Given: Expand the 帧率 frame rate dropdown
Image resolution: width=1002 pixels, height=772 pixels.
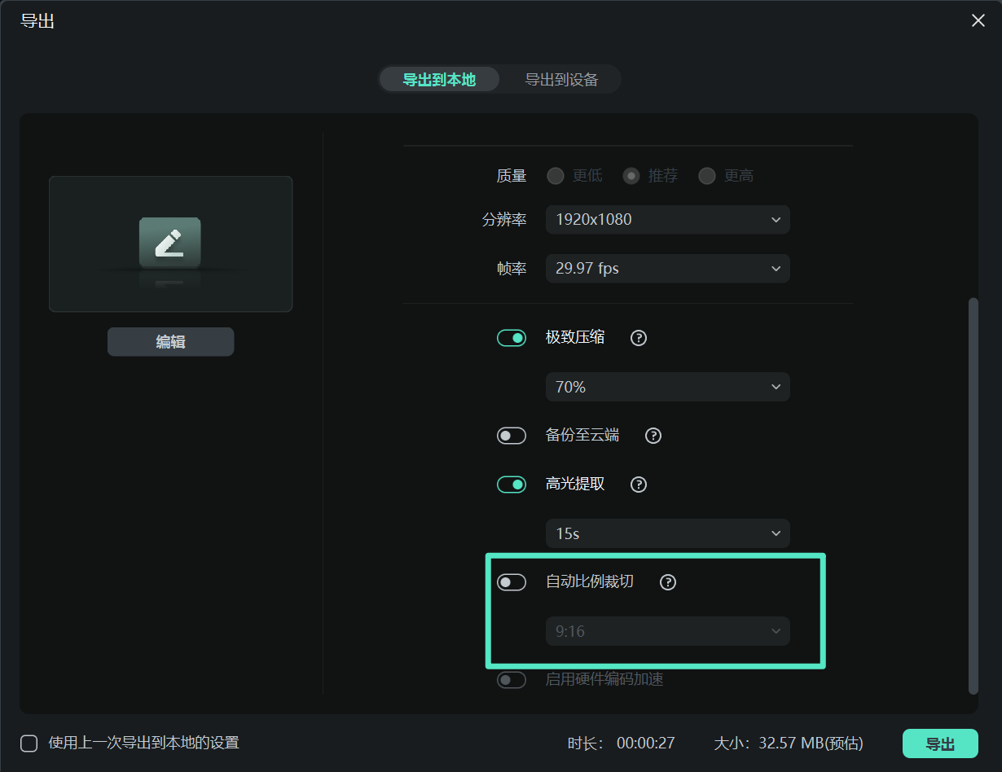Looking at the screenshot, I should [x=667, y=268].
